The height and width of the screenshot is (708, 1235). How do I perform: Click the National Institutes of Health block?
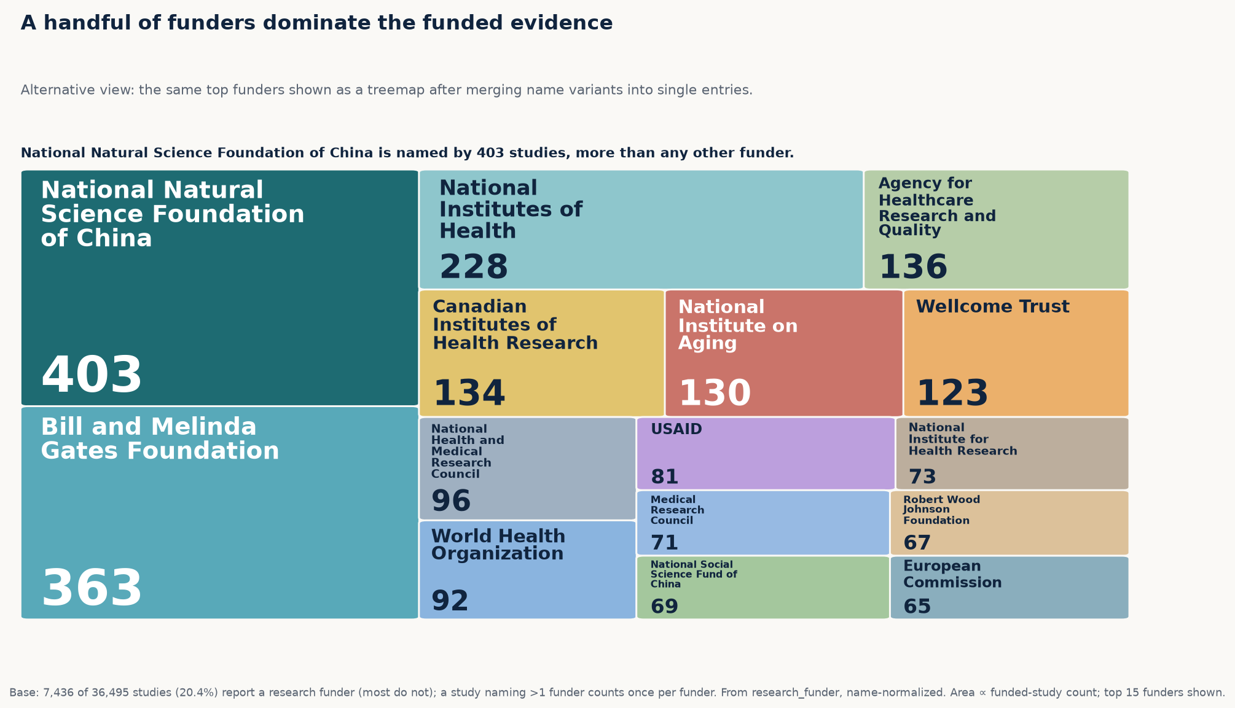pos(641,229)
